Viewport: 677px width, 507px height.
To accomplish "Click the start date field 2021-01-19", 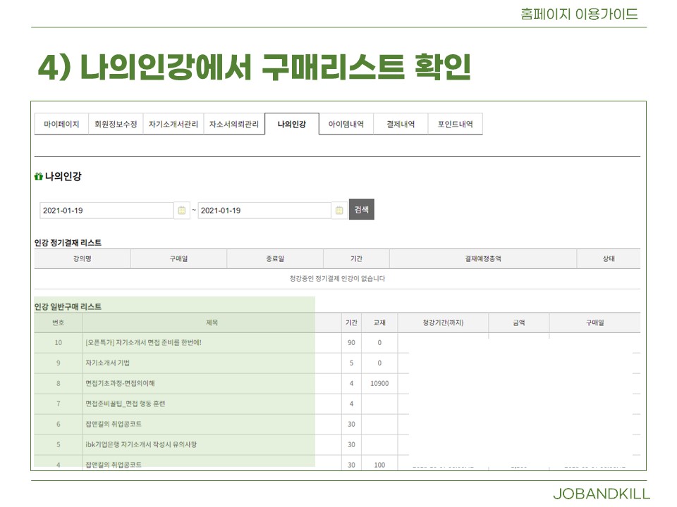I will (x=106, y=211).
